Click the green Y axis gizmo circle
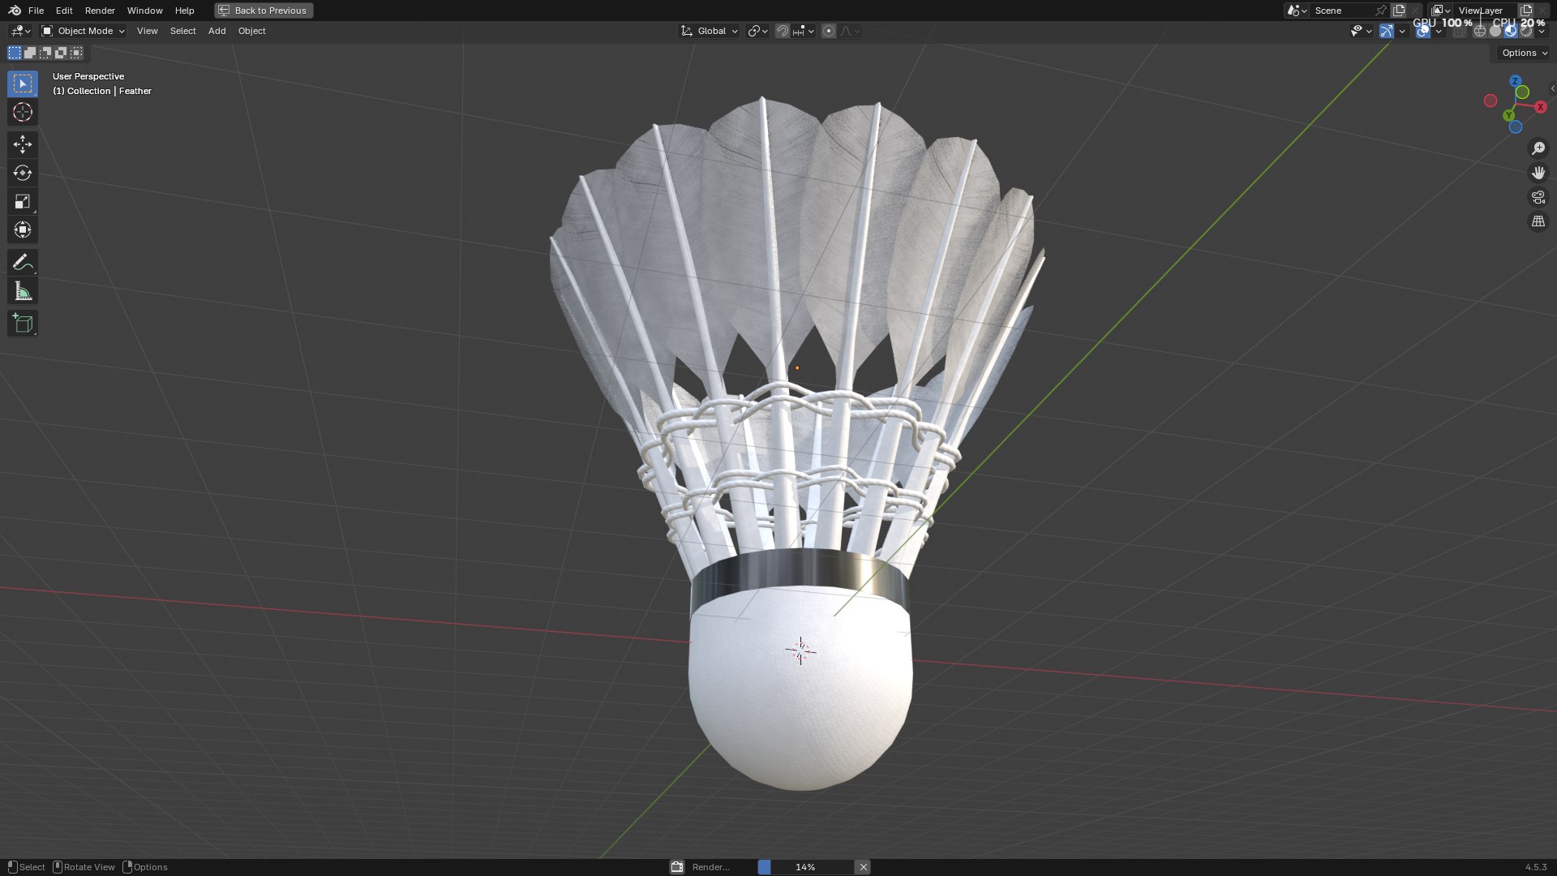This screenshot has width=1557, height=876. coord(1509,116)
